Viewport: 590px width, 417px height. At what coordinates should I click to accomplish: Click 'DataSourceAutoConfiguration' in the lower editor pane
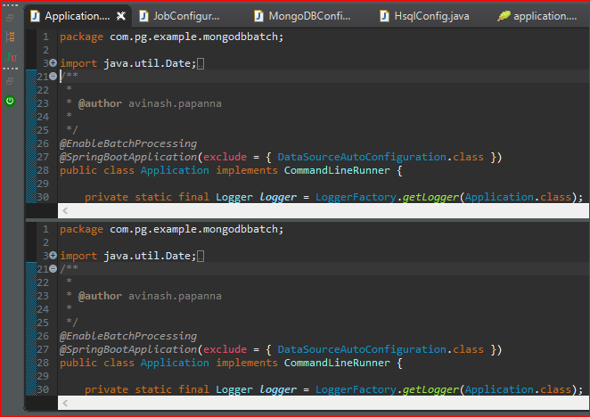(362, 349)
